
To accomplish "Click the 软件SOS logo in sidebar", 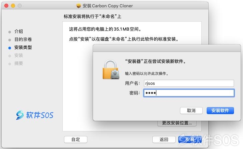I will click(35, 115).
